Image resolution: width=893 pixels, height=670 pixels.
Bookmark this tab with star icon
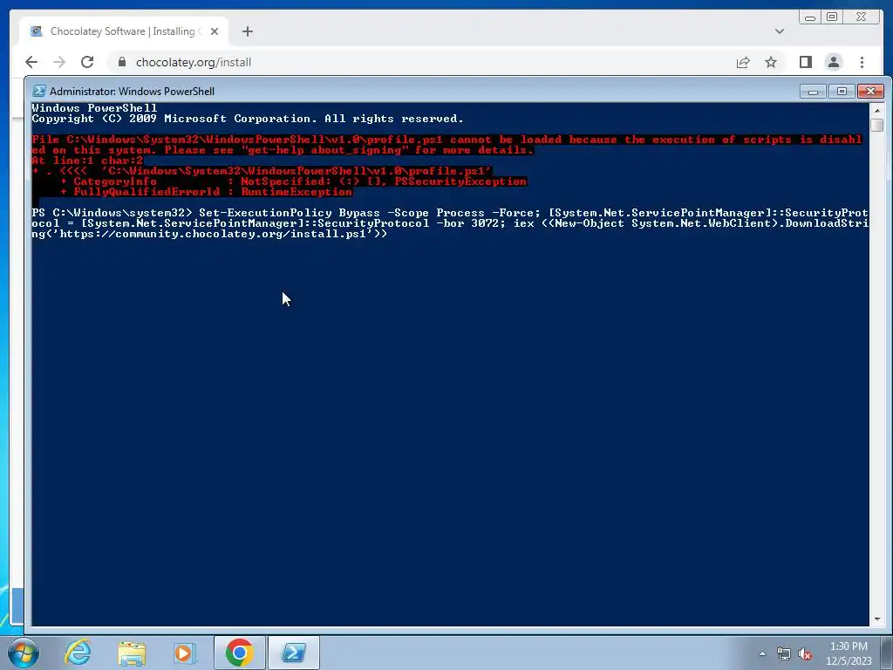pyautogui.click(x=771, y=62)
